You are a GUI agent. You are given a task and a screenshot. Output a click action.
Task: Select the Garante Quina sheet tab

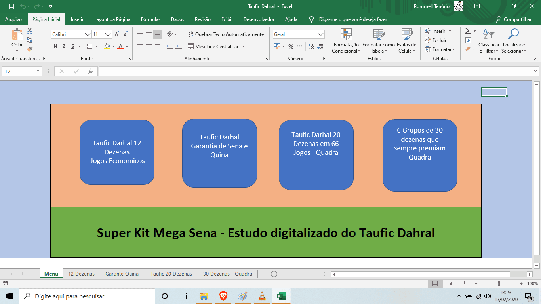(x=122, y=274)
